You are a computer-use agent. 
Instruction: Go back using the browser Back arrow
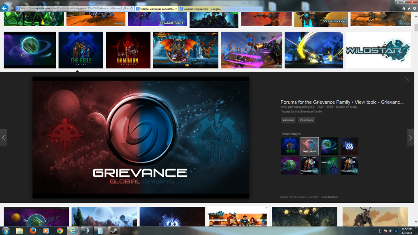click(4, 8)
